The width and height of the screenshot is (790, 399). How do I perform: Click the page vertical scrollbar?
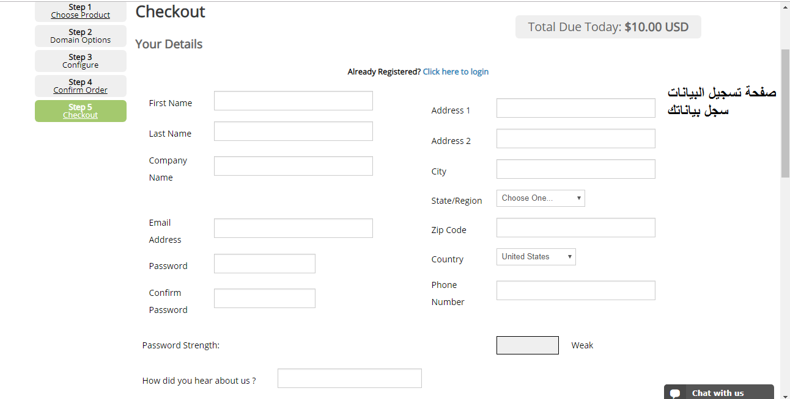[x=785, y=113]
